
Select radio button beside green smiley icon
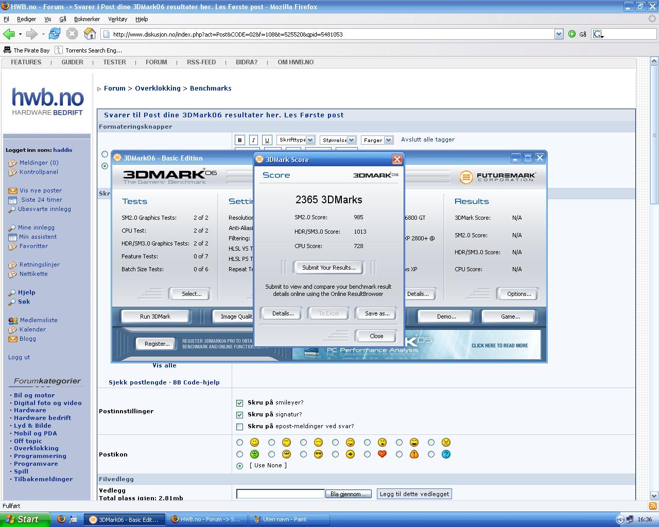point(239,454)
